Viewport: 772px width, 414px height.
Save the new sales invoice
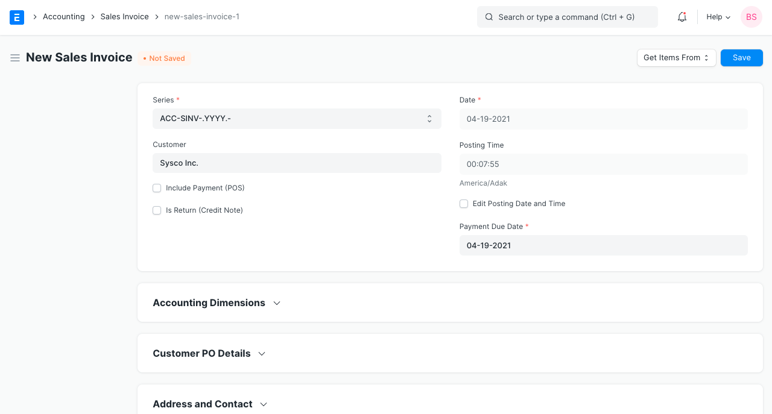coord(741,57)
